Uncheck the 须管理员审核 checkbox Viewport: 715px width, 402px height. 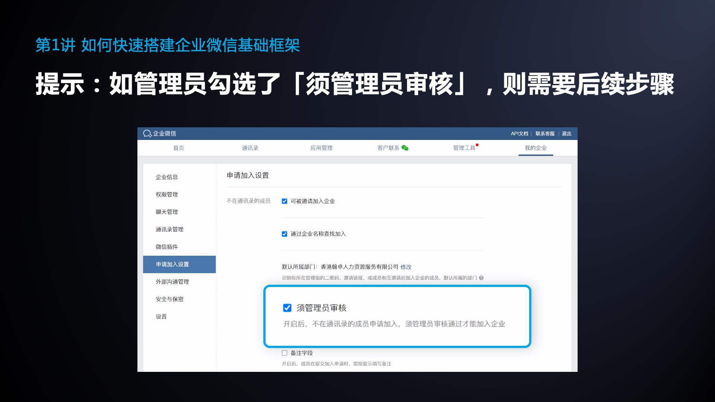pos(287,308)
